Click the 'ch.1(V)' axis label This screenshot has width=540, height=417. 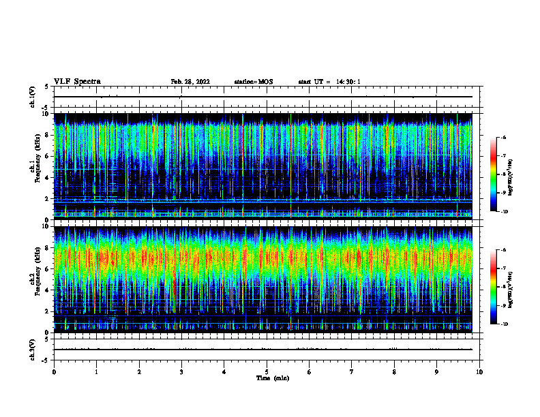(33, 97)
